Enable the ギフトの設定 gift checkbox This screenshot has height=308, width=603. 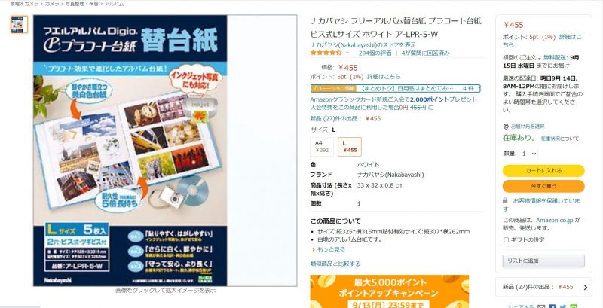click(506, 240)
